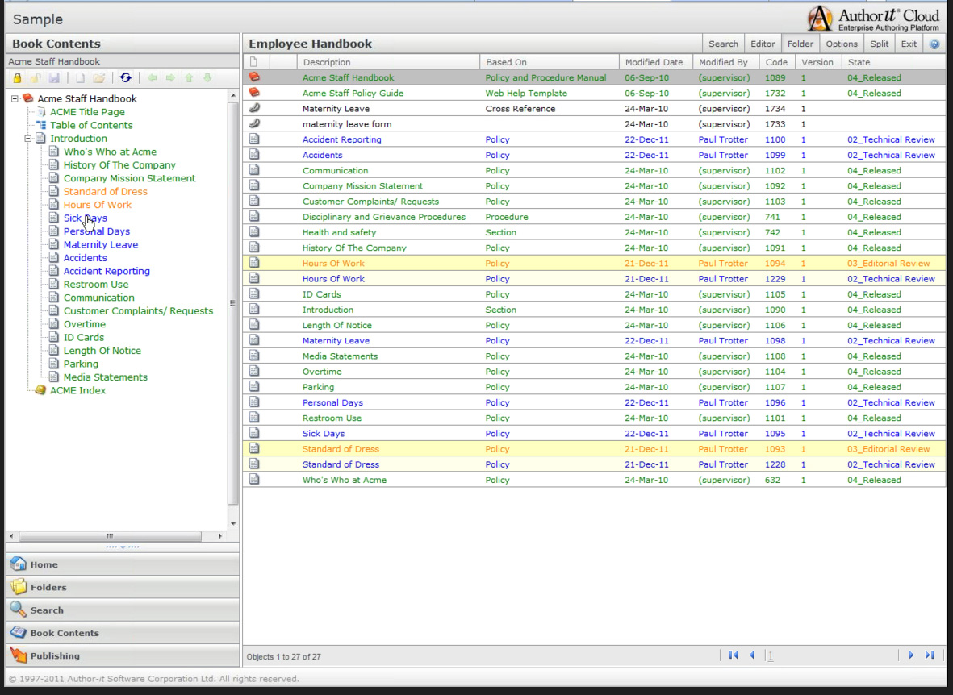Go to the next page of objects
This screenshot has height=695, width=953.
tap(911, 655)
